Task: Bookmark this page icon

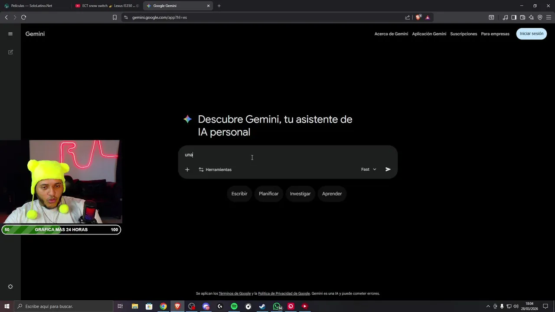Action: pyautogui.click(x=114, y=17)
